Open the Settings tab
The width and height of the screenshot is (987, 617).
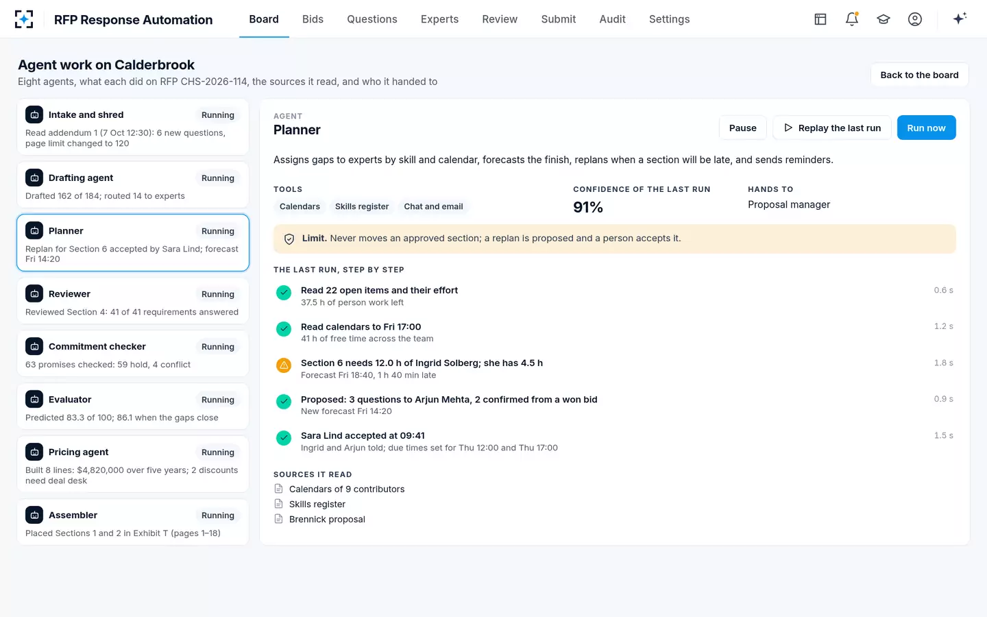[670, 19]
